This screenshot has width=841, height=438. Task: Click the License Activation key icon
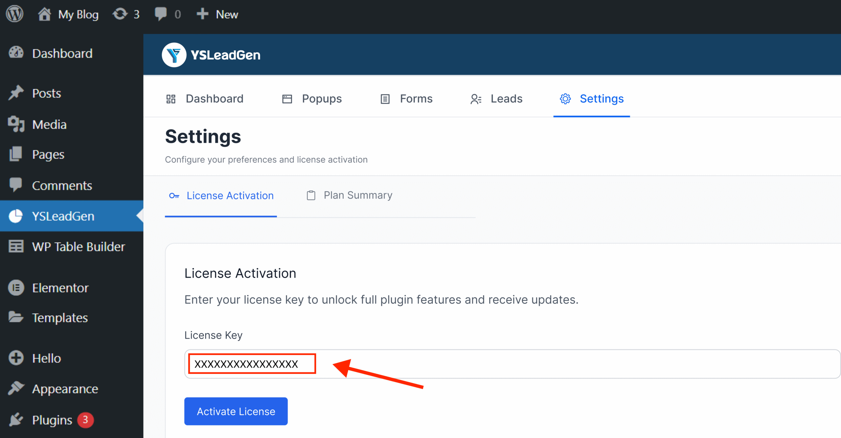174,196
